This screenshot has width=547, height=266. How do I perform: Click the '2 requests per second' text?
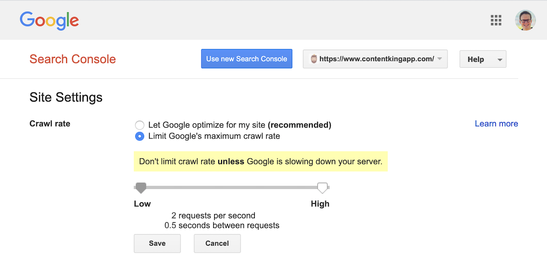click(x=213, y=215)
